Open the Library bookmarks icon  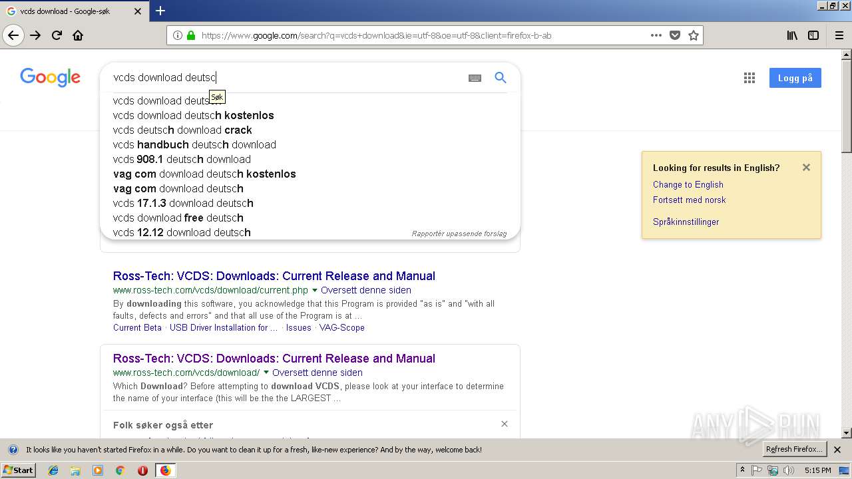tap(792, 35)
